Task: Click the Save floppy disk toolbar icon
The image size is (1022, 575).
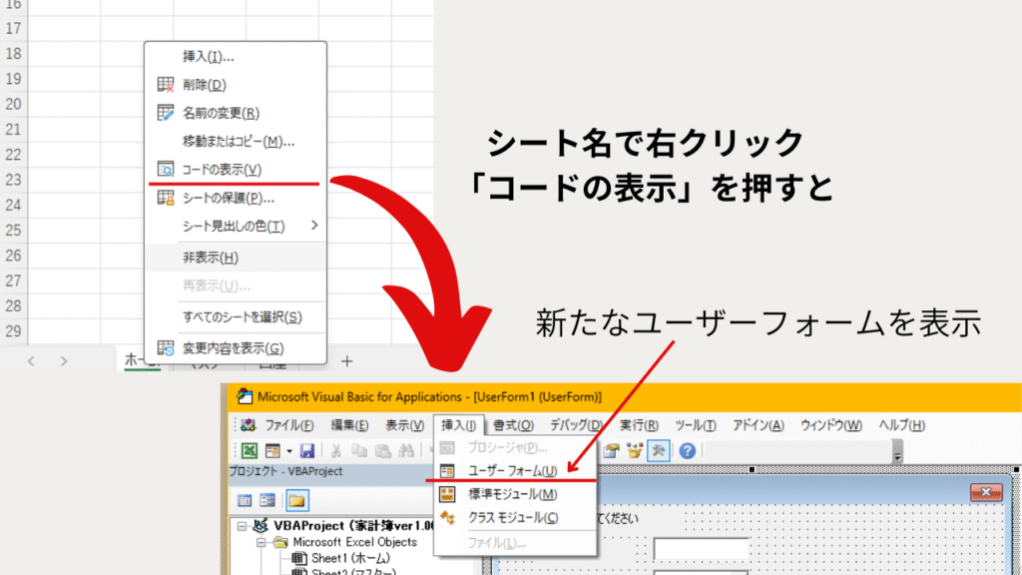Action: click(x=307, y=450)
